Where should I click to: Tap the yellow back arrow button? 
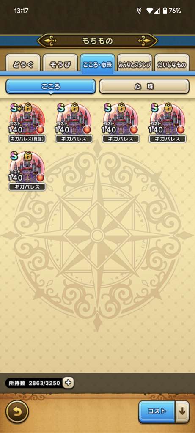pos(17,411)
